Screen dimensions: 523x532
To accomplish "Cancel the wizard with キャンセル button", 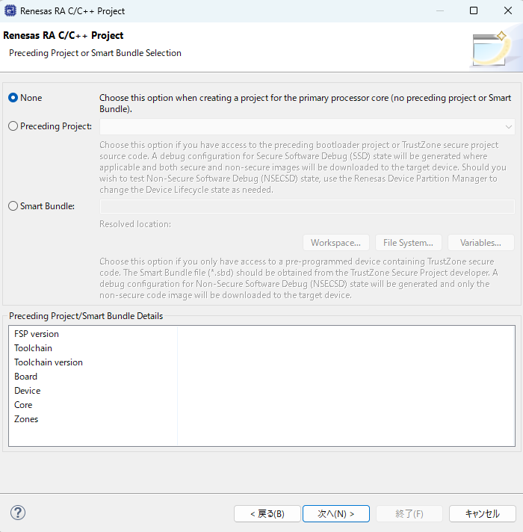I will pyautogui.click(x=483, y=513).
